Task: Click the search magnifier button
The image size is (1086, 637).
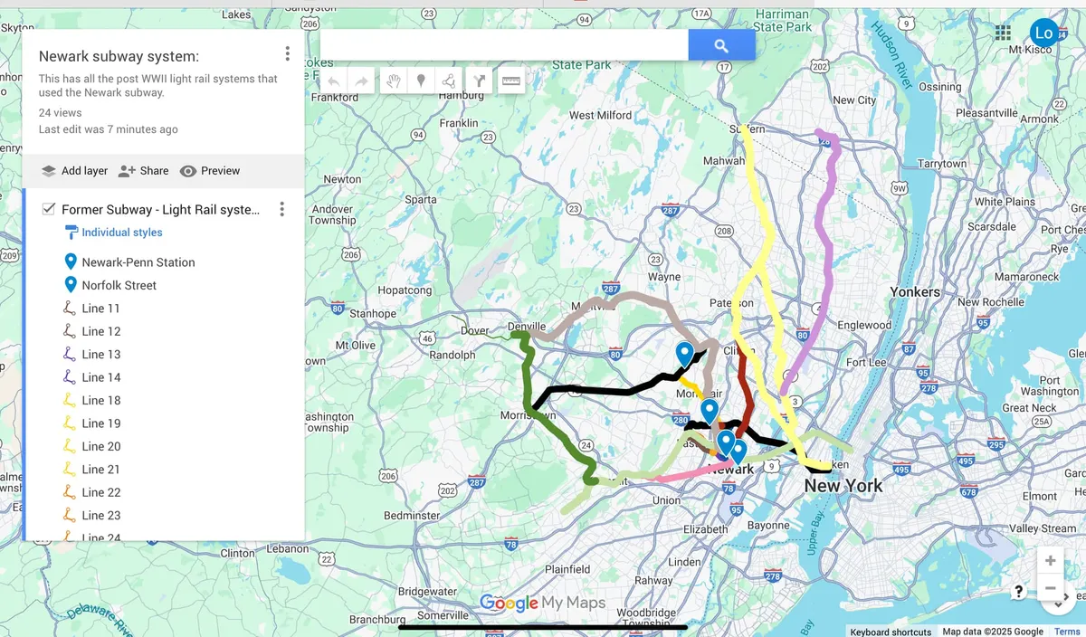Action: click(721, 45)
